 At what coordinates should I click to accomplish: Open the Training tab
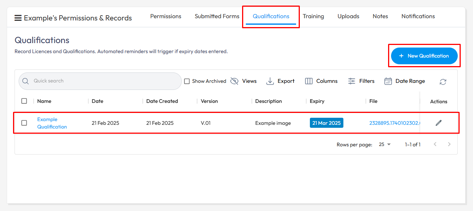tap(313, 16)
